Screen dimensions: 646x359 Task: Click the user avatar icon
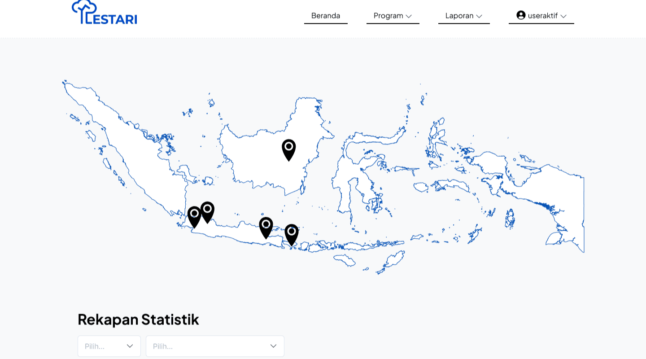pos(521,15)
